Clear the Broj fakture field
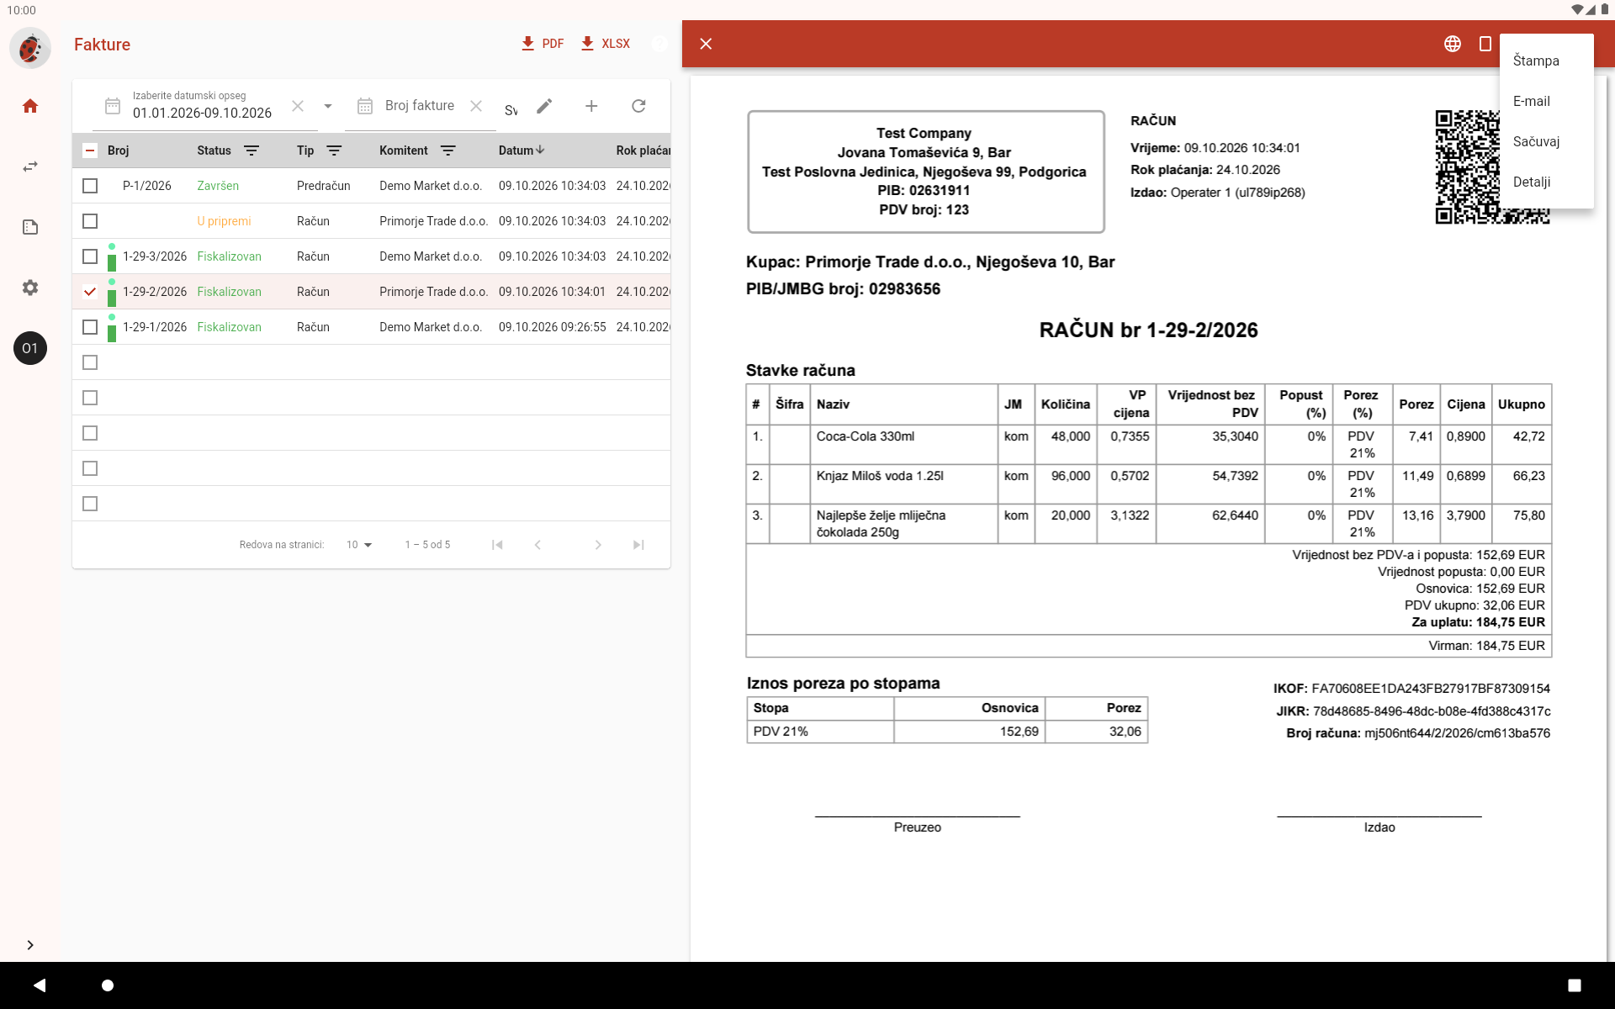This screenshot has width=1615, height=1009. point(476,106)
